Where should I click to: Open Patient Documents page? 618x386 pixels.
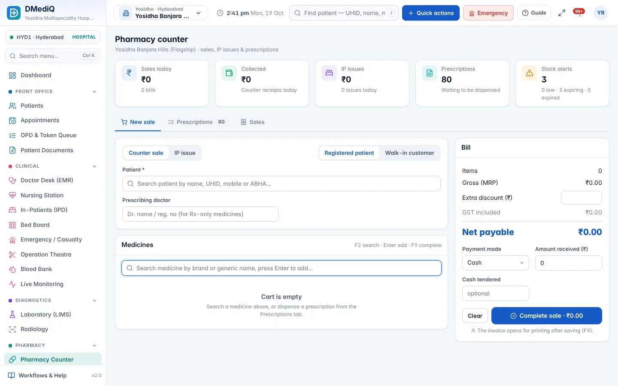tap(53, 150)
